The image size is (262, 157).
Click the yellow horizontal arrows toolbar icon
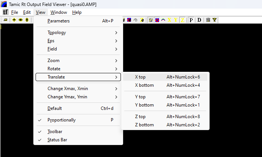coord(21,20)
